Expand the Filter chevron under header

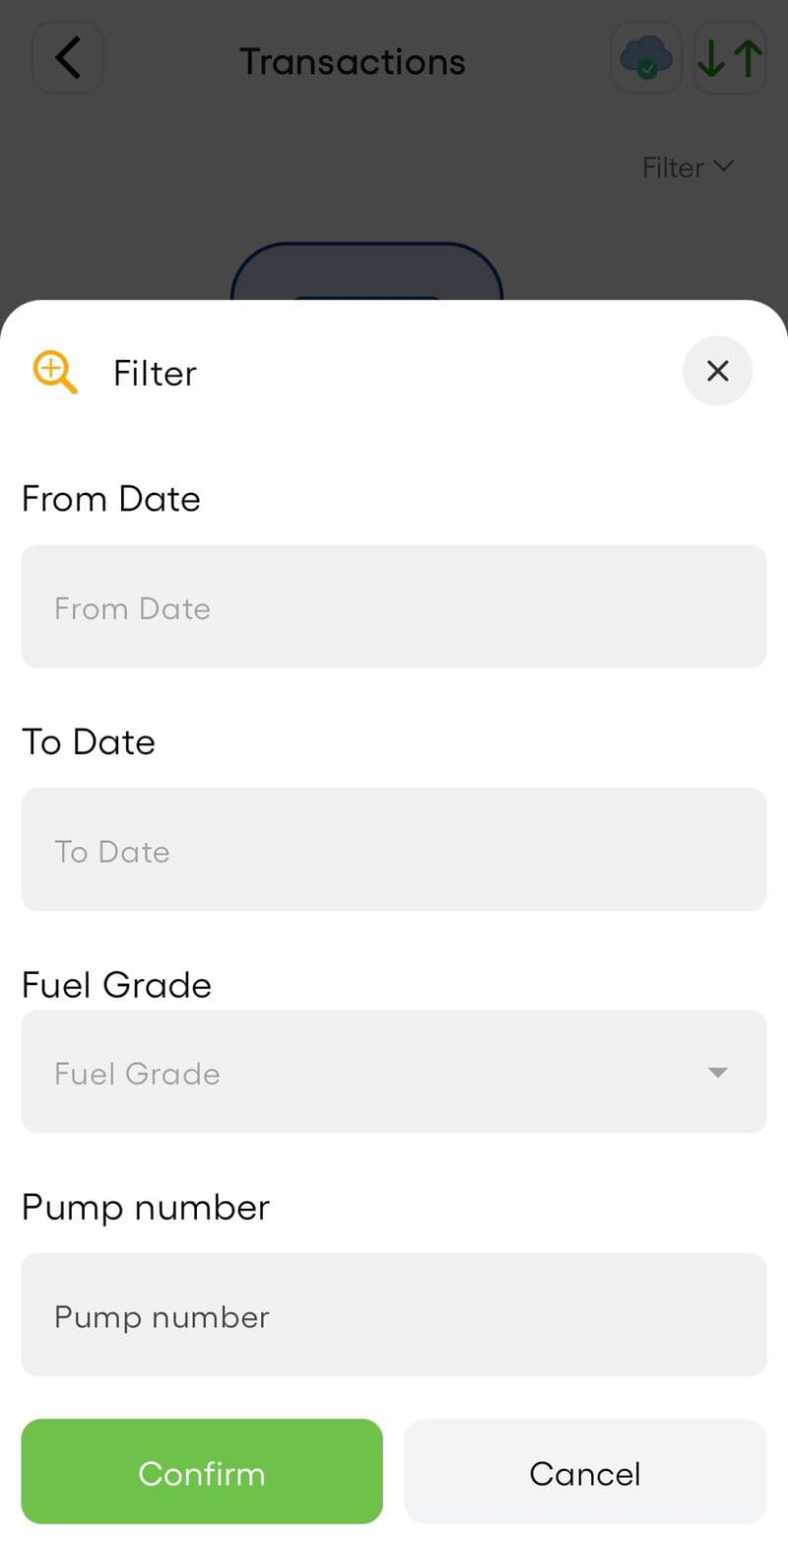click(x=724, y=166)
